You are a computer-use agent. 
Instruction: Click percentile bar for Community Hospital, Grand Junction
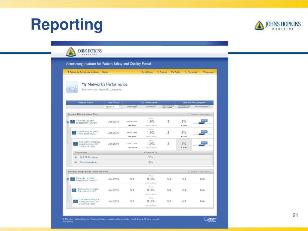pos(203,133)
